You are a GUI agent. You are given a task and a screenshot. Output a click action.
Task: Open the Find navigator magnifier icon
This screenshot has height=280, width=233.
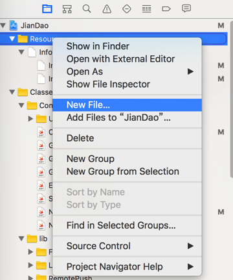click(x=87, y=9)
